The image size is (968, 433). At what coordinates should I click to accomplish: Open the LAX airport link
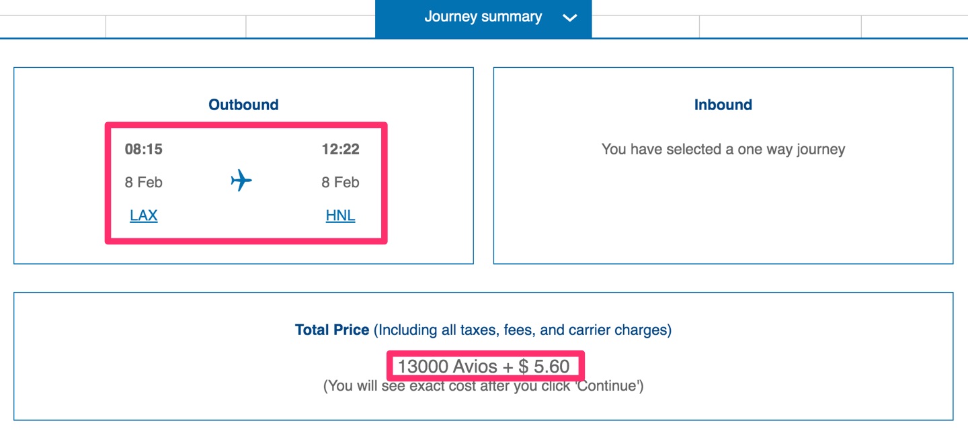coord(143,215)
